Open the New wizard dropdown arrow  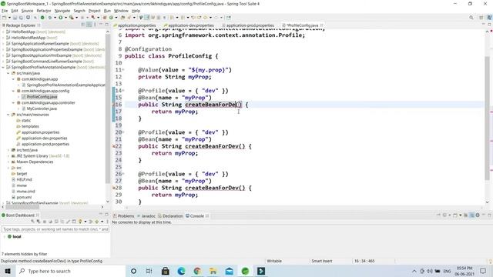(9, 18)
